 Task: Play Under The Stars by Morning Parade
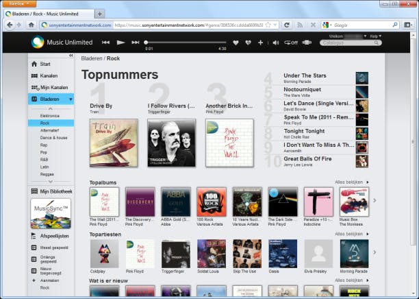tap(305, 75)
